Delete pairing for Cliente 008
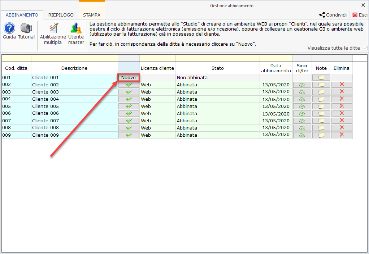This screenshot has width=369, height=254. (x=342, y=128)
